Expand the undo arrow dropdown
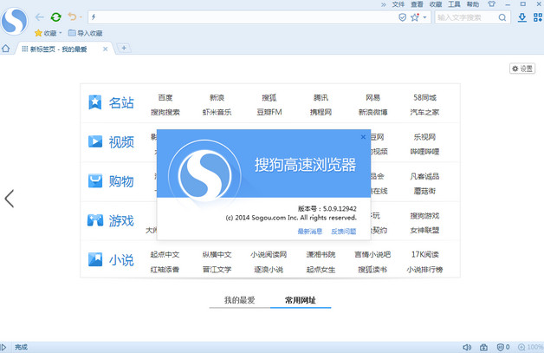544x353 pixels. 81,17
